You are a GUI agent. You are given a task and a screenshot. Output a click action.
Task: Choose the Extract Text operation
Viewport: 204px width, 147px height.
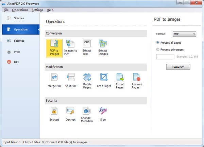click(x=87, y=47)
